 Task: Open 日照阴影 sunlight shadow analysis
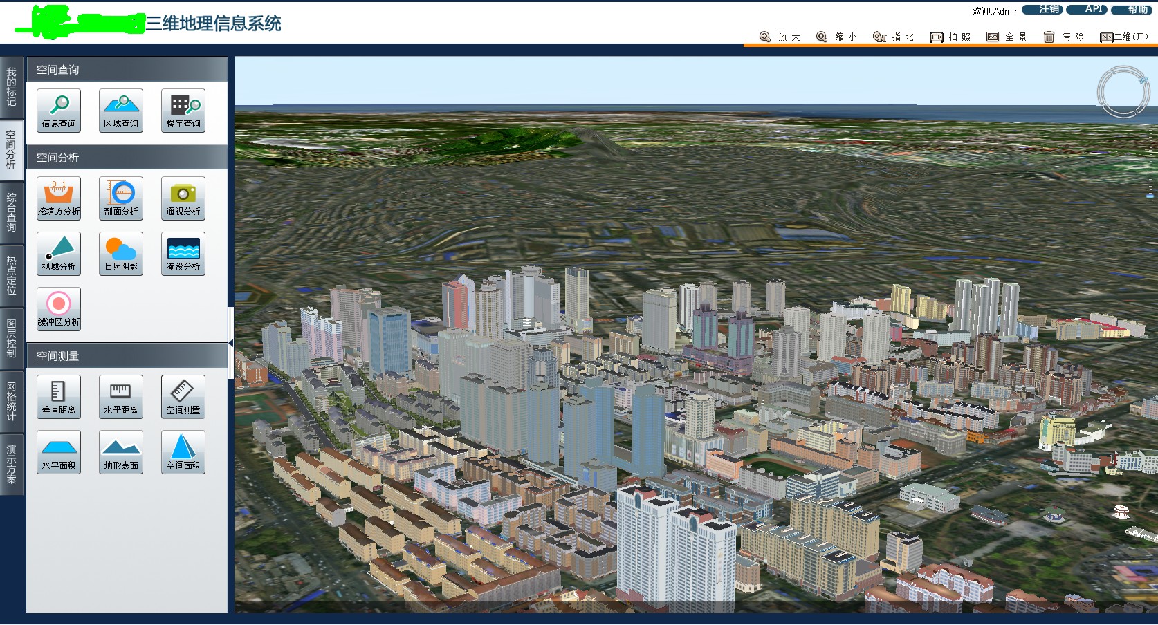(120, 253)
